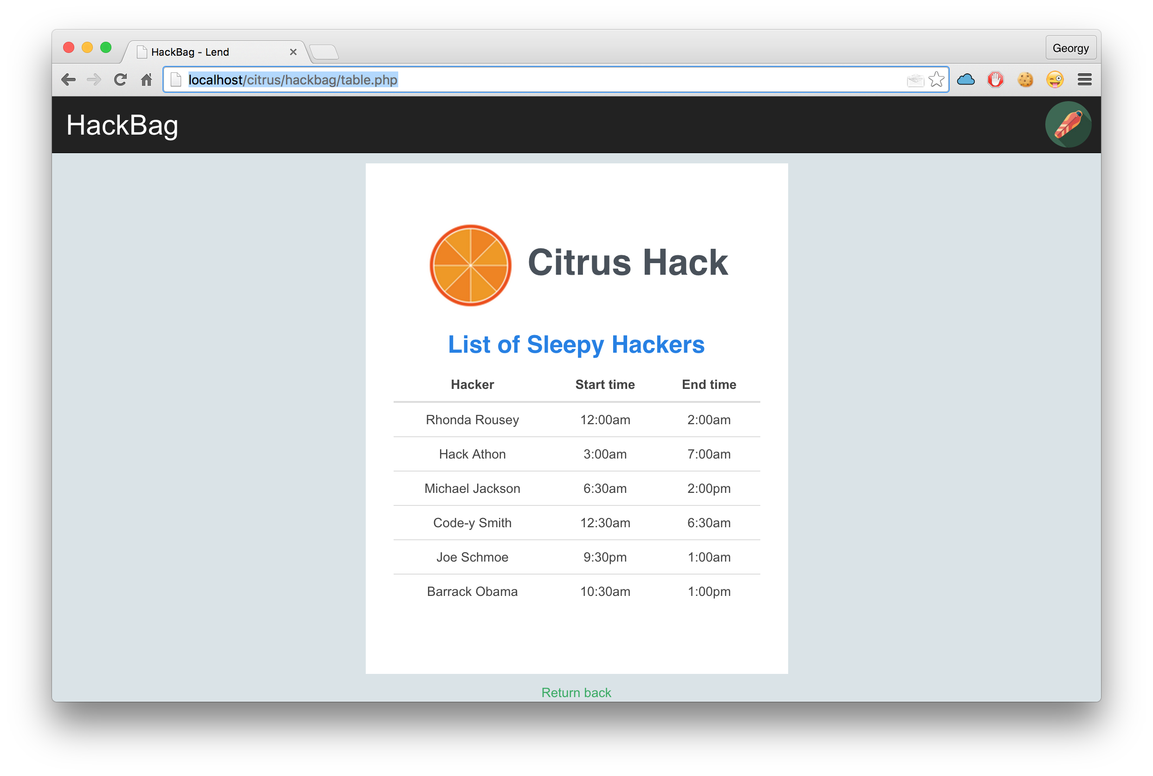Click the HackBag header title
Viewport: 1153px width, 776px height.
point(122,125)
